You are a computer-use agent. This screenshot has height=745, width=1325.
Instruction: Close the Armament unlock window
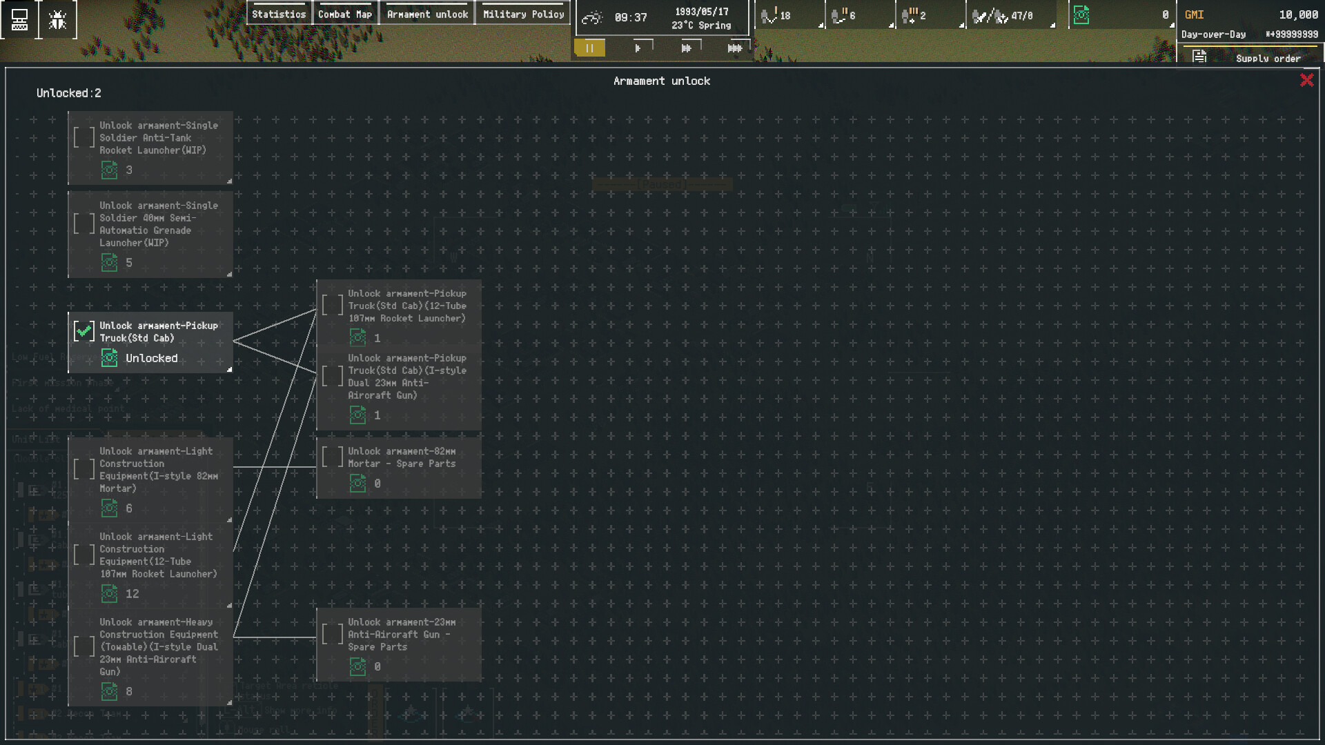1307,81
